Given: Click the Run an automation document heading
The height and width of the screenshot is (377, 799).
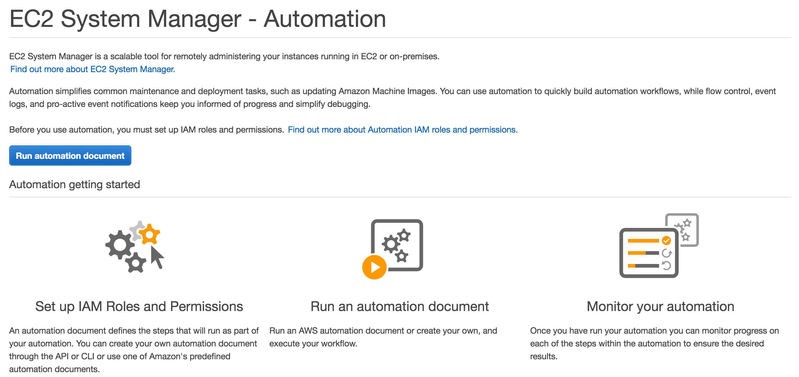Looking at the screenshot, I should [399, 306].
